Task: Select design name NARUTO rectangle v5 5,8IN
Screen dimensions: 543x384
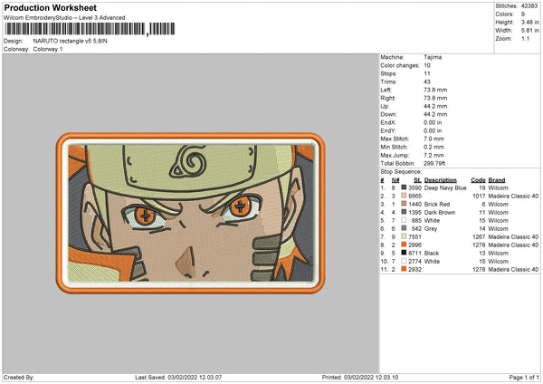Action: point(71,41)
